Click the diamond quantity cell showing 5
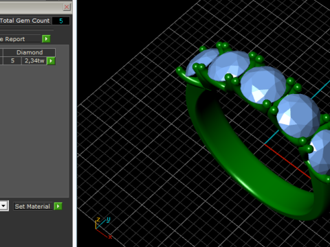Viewport: 330px width, 247px height. click(12, 61)
